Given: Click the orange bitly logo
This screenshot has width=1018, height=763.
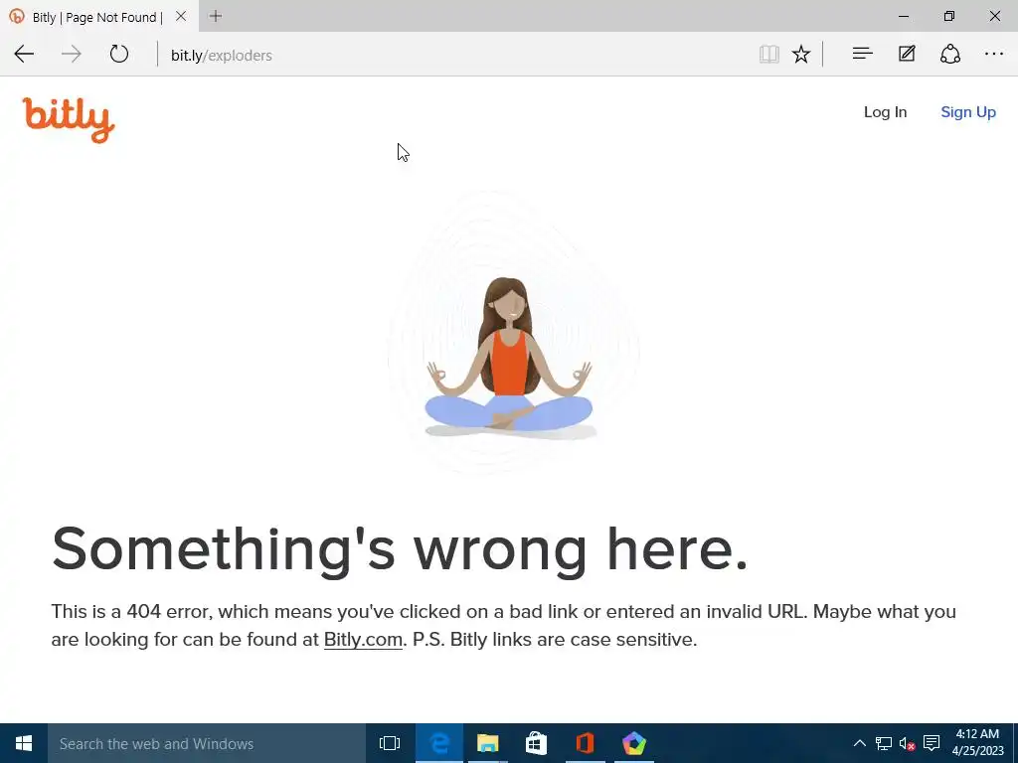Looking at the screenshot, I should pos(69,120).
